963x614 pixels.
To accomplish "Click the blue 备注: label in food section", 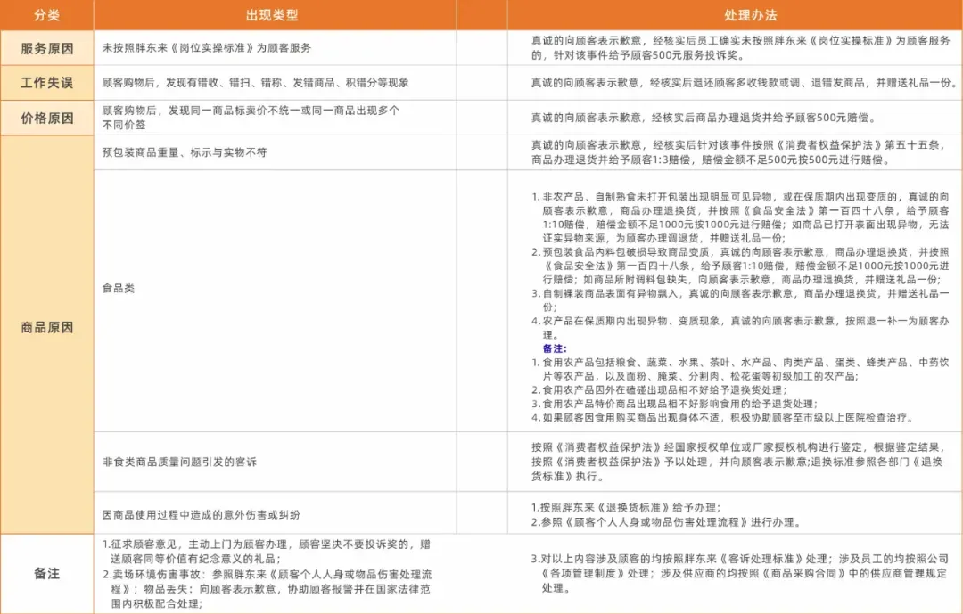I will [x=555, y=348].
